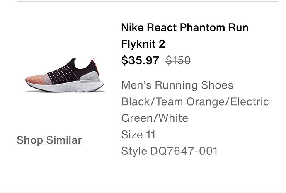
Task: Click the word Electric in color description
Action: pos(251,102)
